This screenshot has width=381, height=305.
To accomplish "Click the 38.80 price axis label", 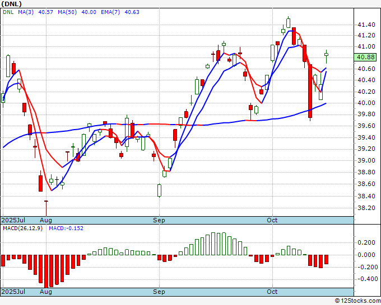I will pos(366,172).
